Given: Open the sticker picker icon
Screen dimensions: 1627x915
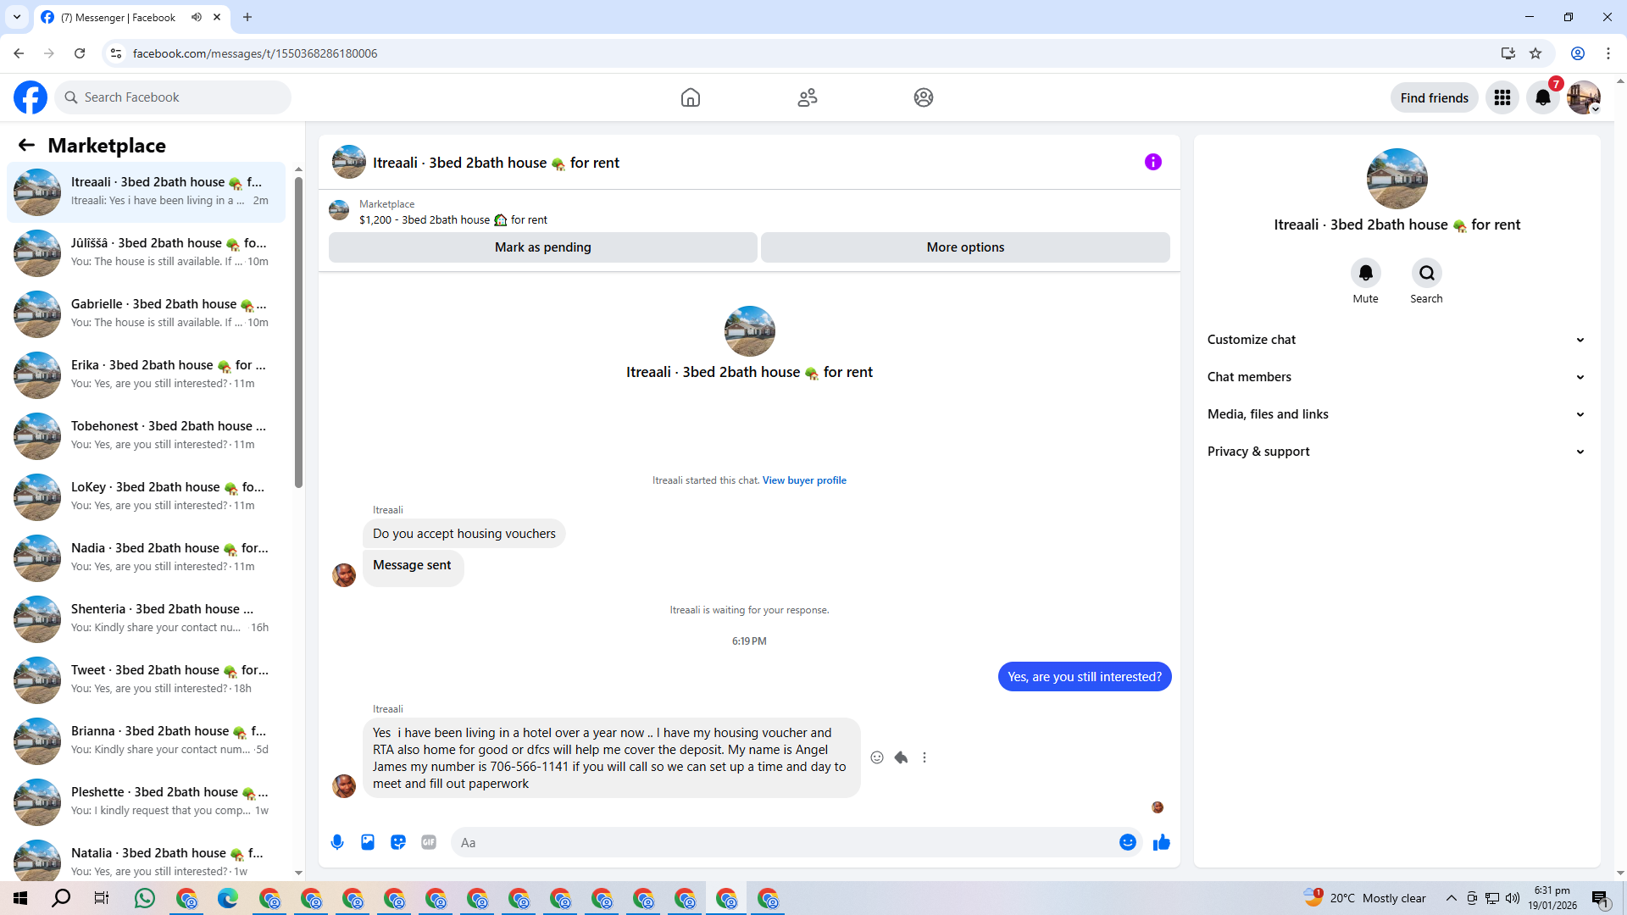Looking at the screenshot, I should pos(398,842).
